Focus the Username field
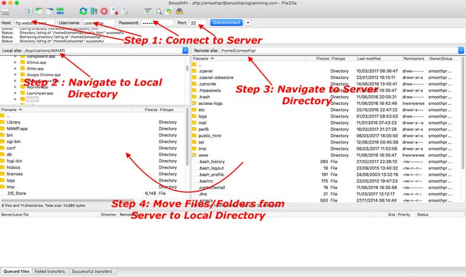This screenshot has height=277, width=466. point(99,23)
